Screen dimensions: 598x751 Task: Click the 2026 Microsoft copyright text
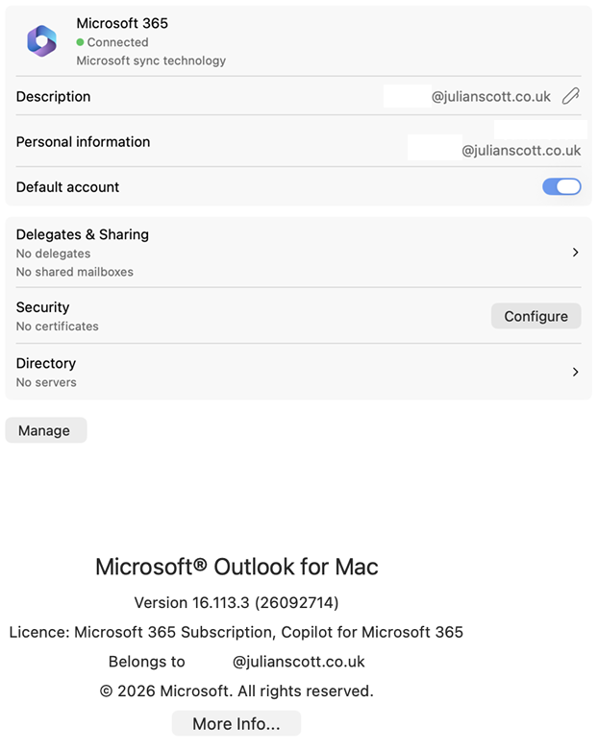coord(237,691)
